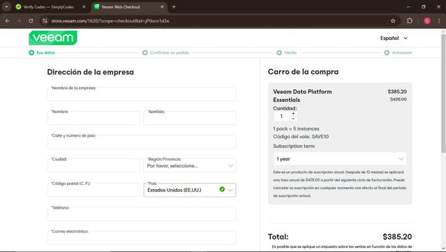Image resolution: width=446 pixels, height=252 pixels.
Task: Reload the checkout page
Action: (31, 21)
